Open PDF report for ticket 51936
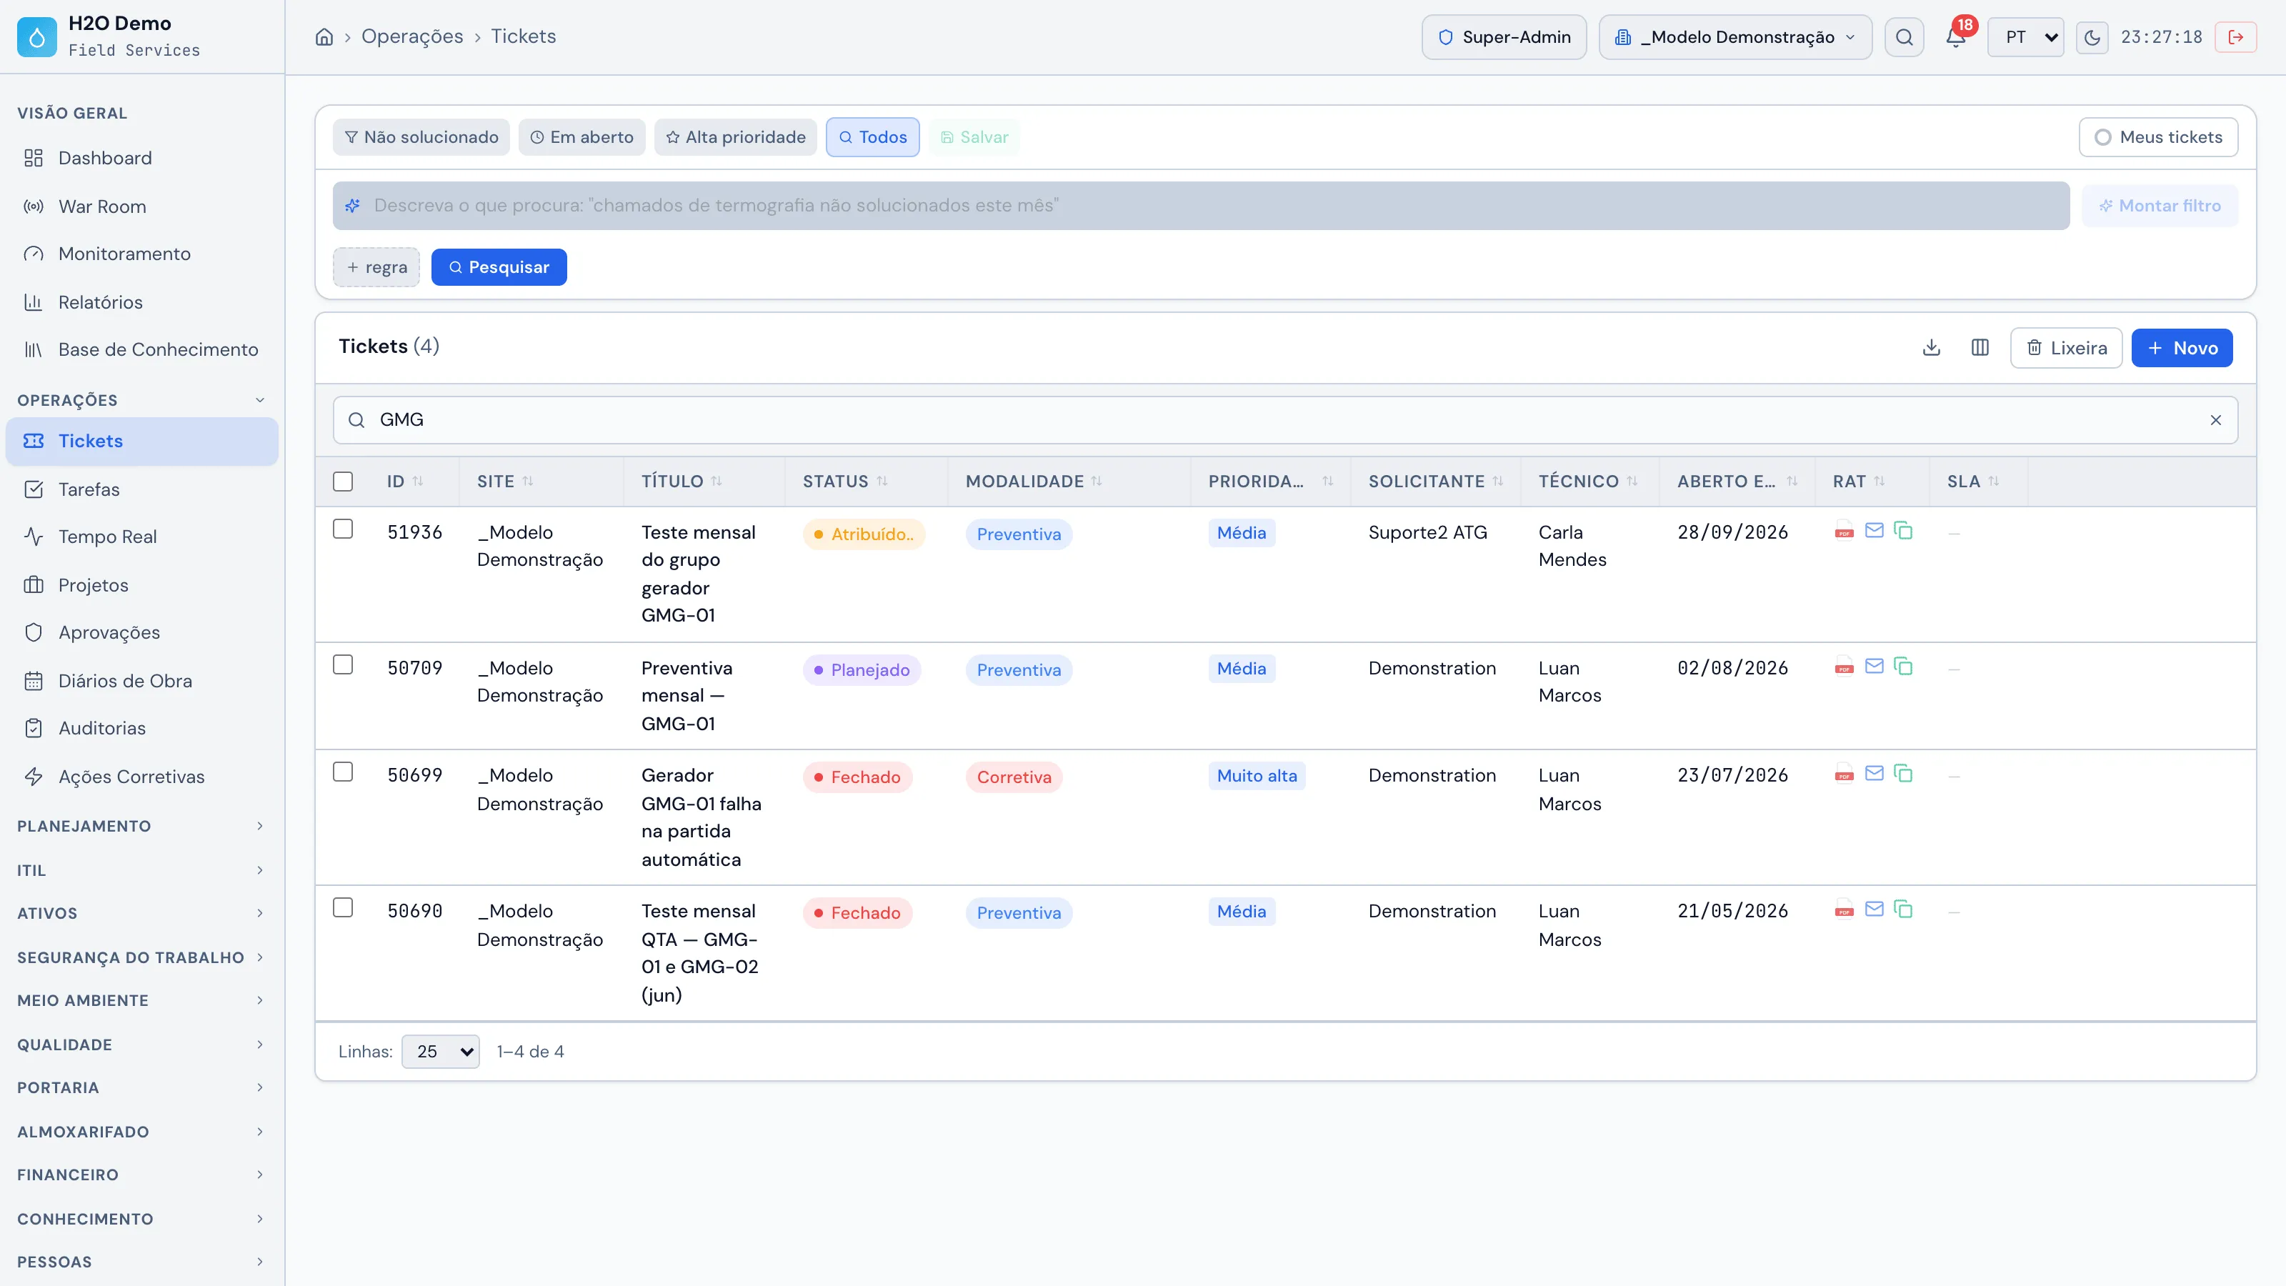Image resolution: width=2286 pixels, height=1286 pixels. pos(1844,531)
